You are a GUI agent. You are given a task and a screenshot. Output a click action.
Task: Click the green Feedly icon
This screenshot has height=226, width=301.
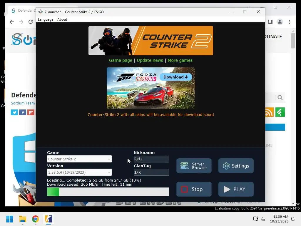click(x=280, y=112)
